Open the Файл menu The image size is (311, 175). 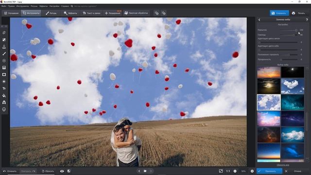(3, 6)
